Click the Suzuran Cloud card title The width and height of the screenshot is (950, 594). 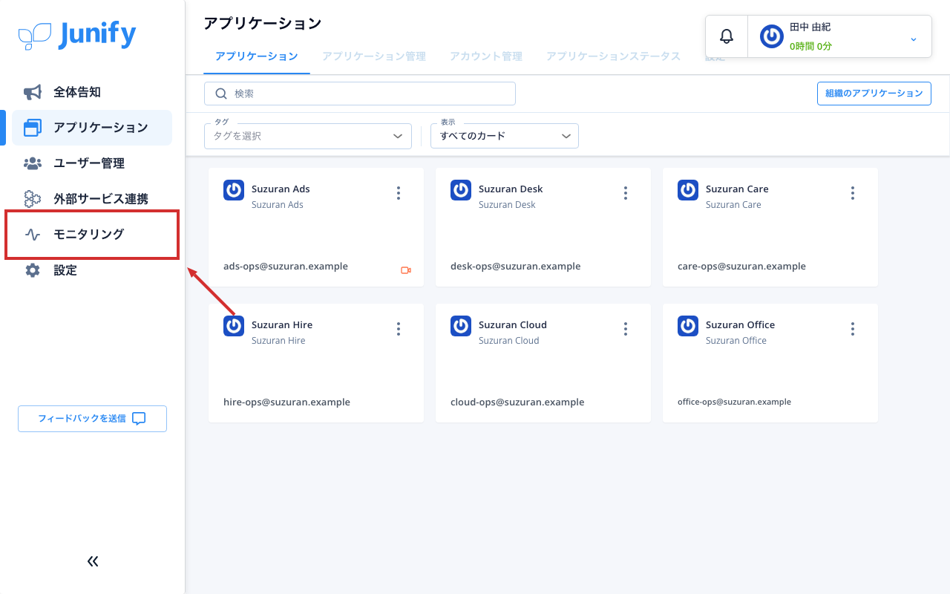[513, 324]
